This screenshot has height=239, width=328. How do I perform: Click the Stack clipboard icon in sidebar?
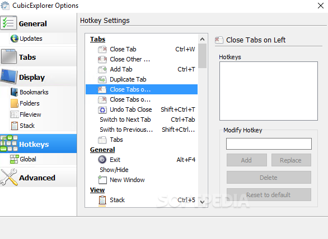[14, 126]
